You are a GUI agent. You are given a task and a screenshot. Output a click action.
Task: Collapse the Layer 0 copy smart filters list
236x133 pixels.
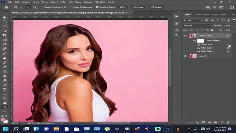[231, 36]
